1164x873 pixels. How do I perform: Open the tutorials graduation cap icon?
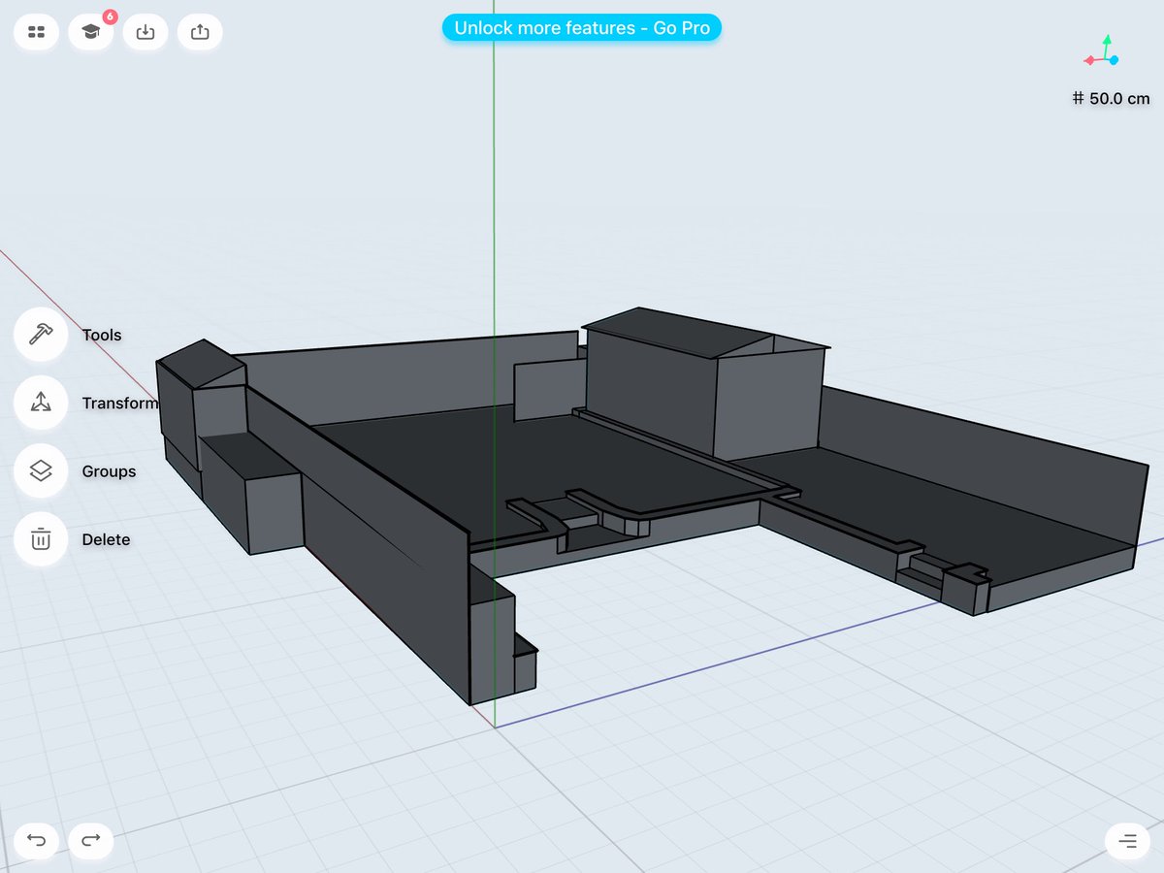click(91, 32)
